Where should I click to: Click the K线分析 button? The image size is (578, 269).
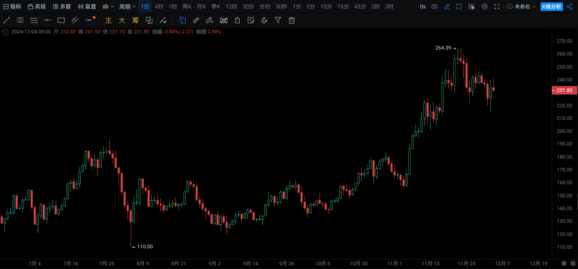tap(552, 6)
